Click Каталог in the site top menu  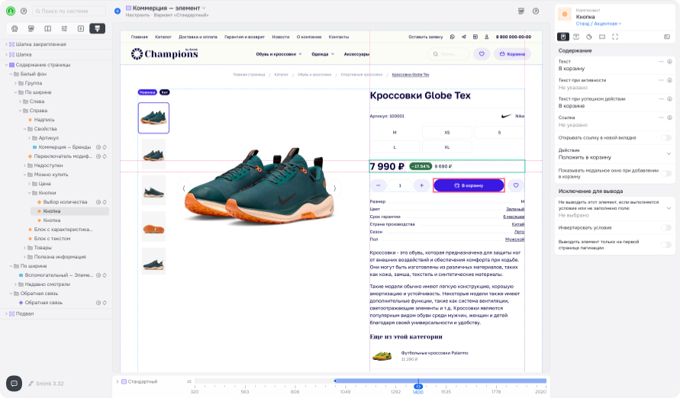click(x=163, y=37)
